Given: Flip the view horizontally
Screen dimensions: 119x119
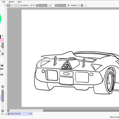Looking at the screenshot, I should pyautogui.click(x=68, y=5).
